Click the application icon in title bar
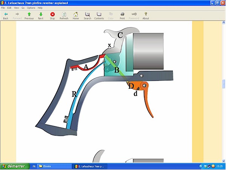Image resolution: width=226 pixels, height=170 pixels. tap(2, 3)
